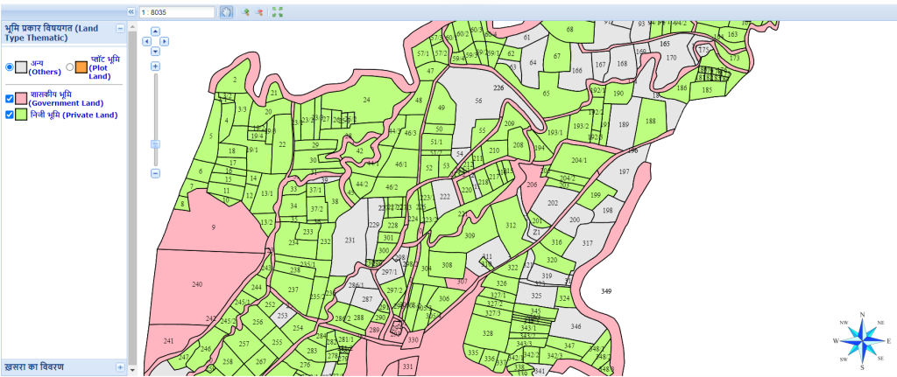The image size is (897, 377).
Task: Pan the map right with arrow
Action: coord(164,40)
